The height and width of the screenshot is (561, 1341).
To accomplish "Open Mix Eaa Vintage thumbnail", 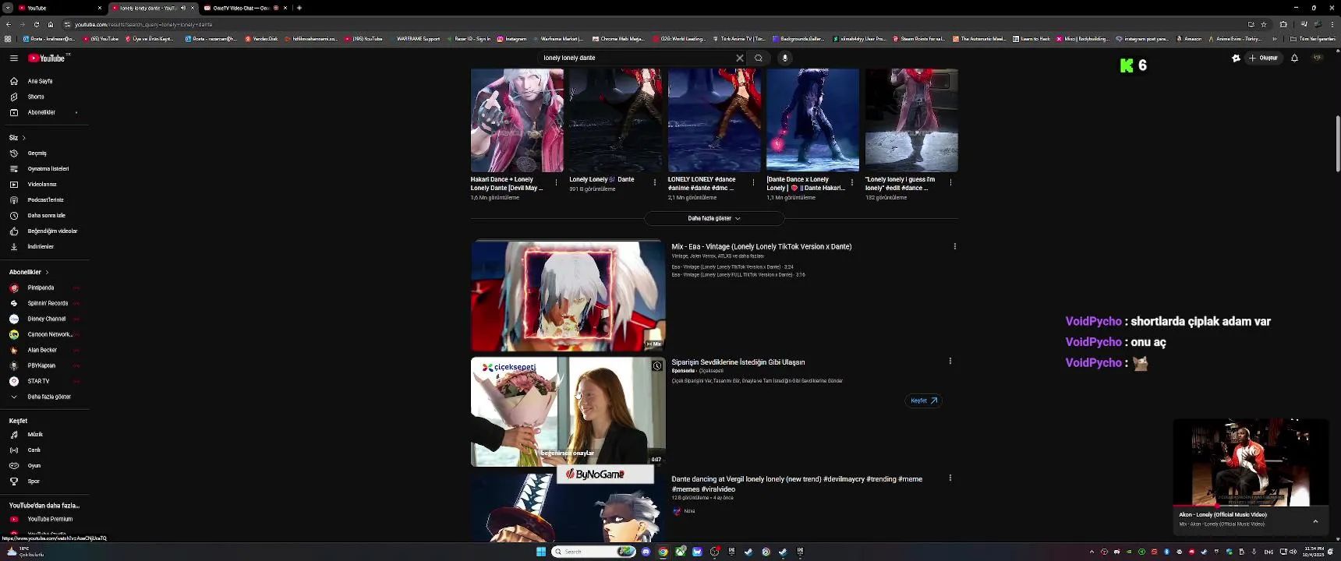I will (x=568, y=296).
